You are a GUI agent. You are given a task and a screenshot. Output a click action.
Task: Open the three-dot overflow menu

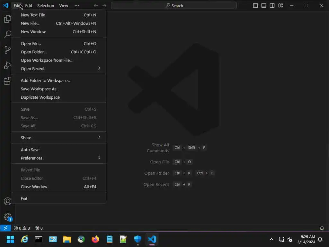click(77, 6)
